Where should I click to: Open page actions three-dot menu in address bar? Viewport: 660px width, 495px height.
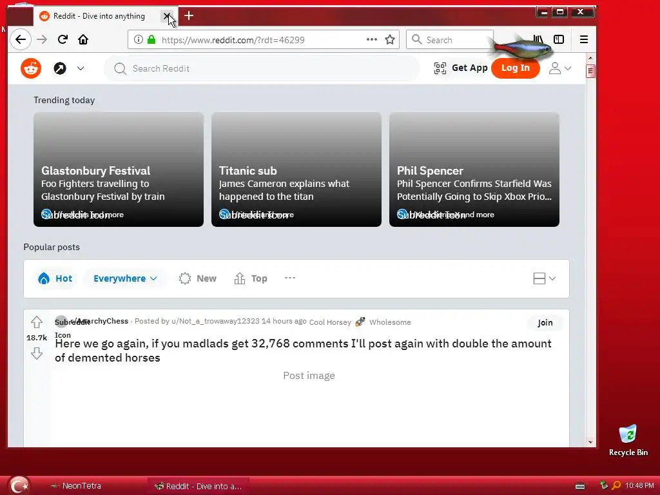coord(372,39)
